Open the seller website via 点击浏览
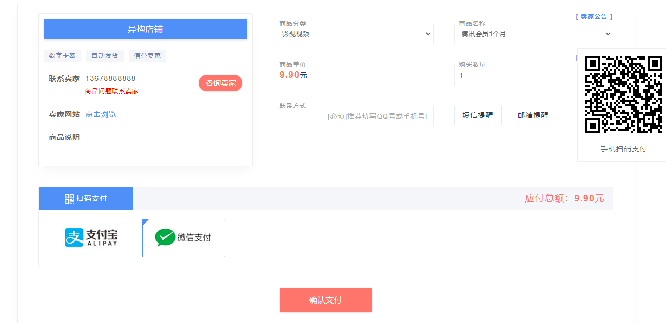 point(101,114)
